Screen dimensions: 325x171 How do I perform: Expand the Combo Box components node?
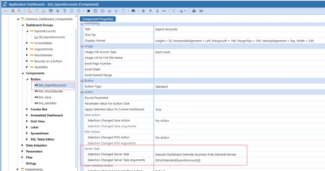pos(27,109)
